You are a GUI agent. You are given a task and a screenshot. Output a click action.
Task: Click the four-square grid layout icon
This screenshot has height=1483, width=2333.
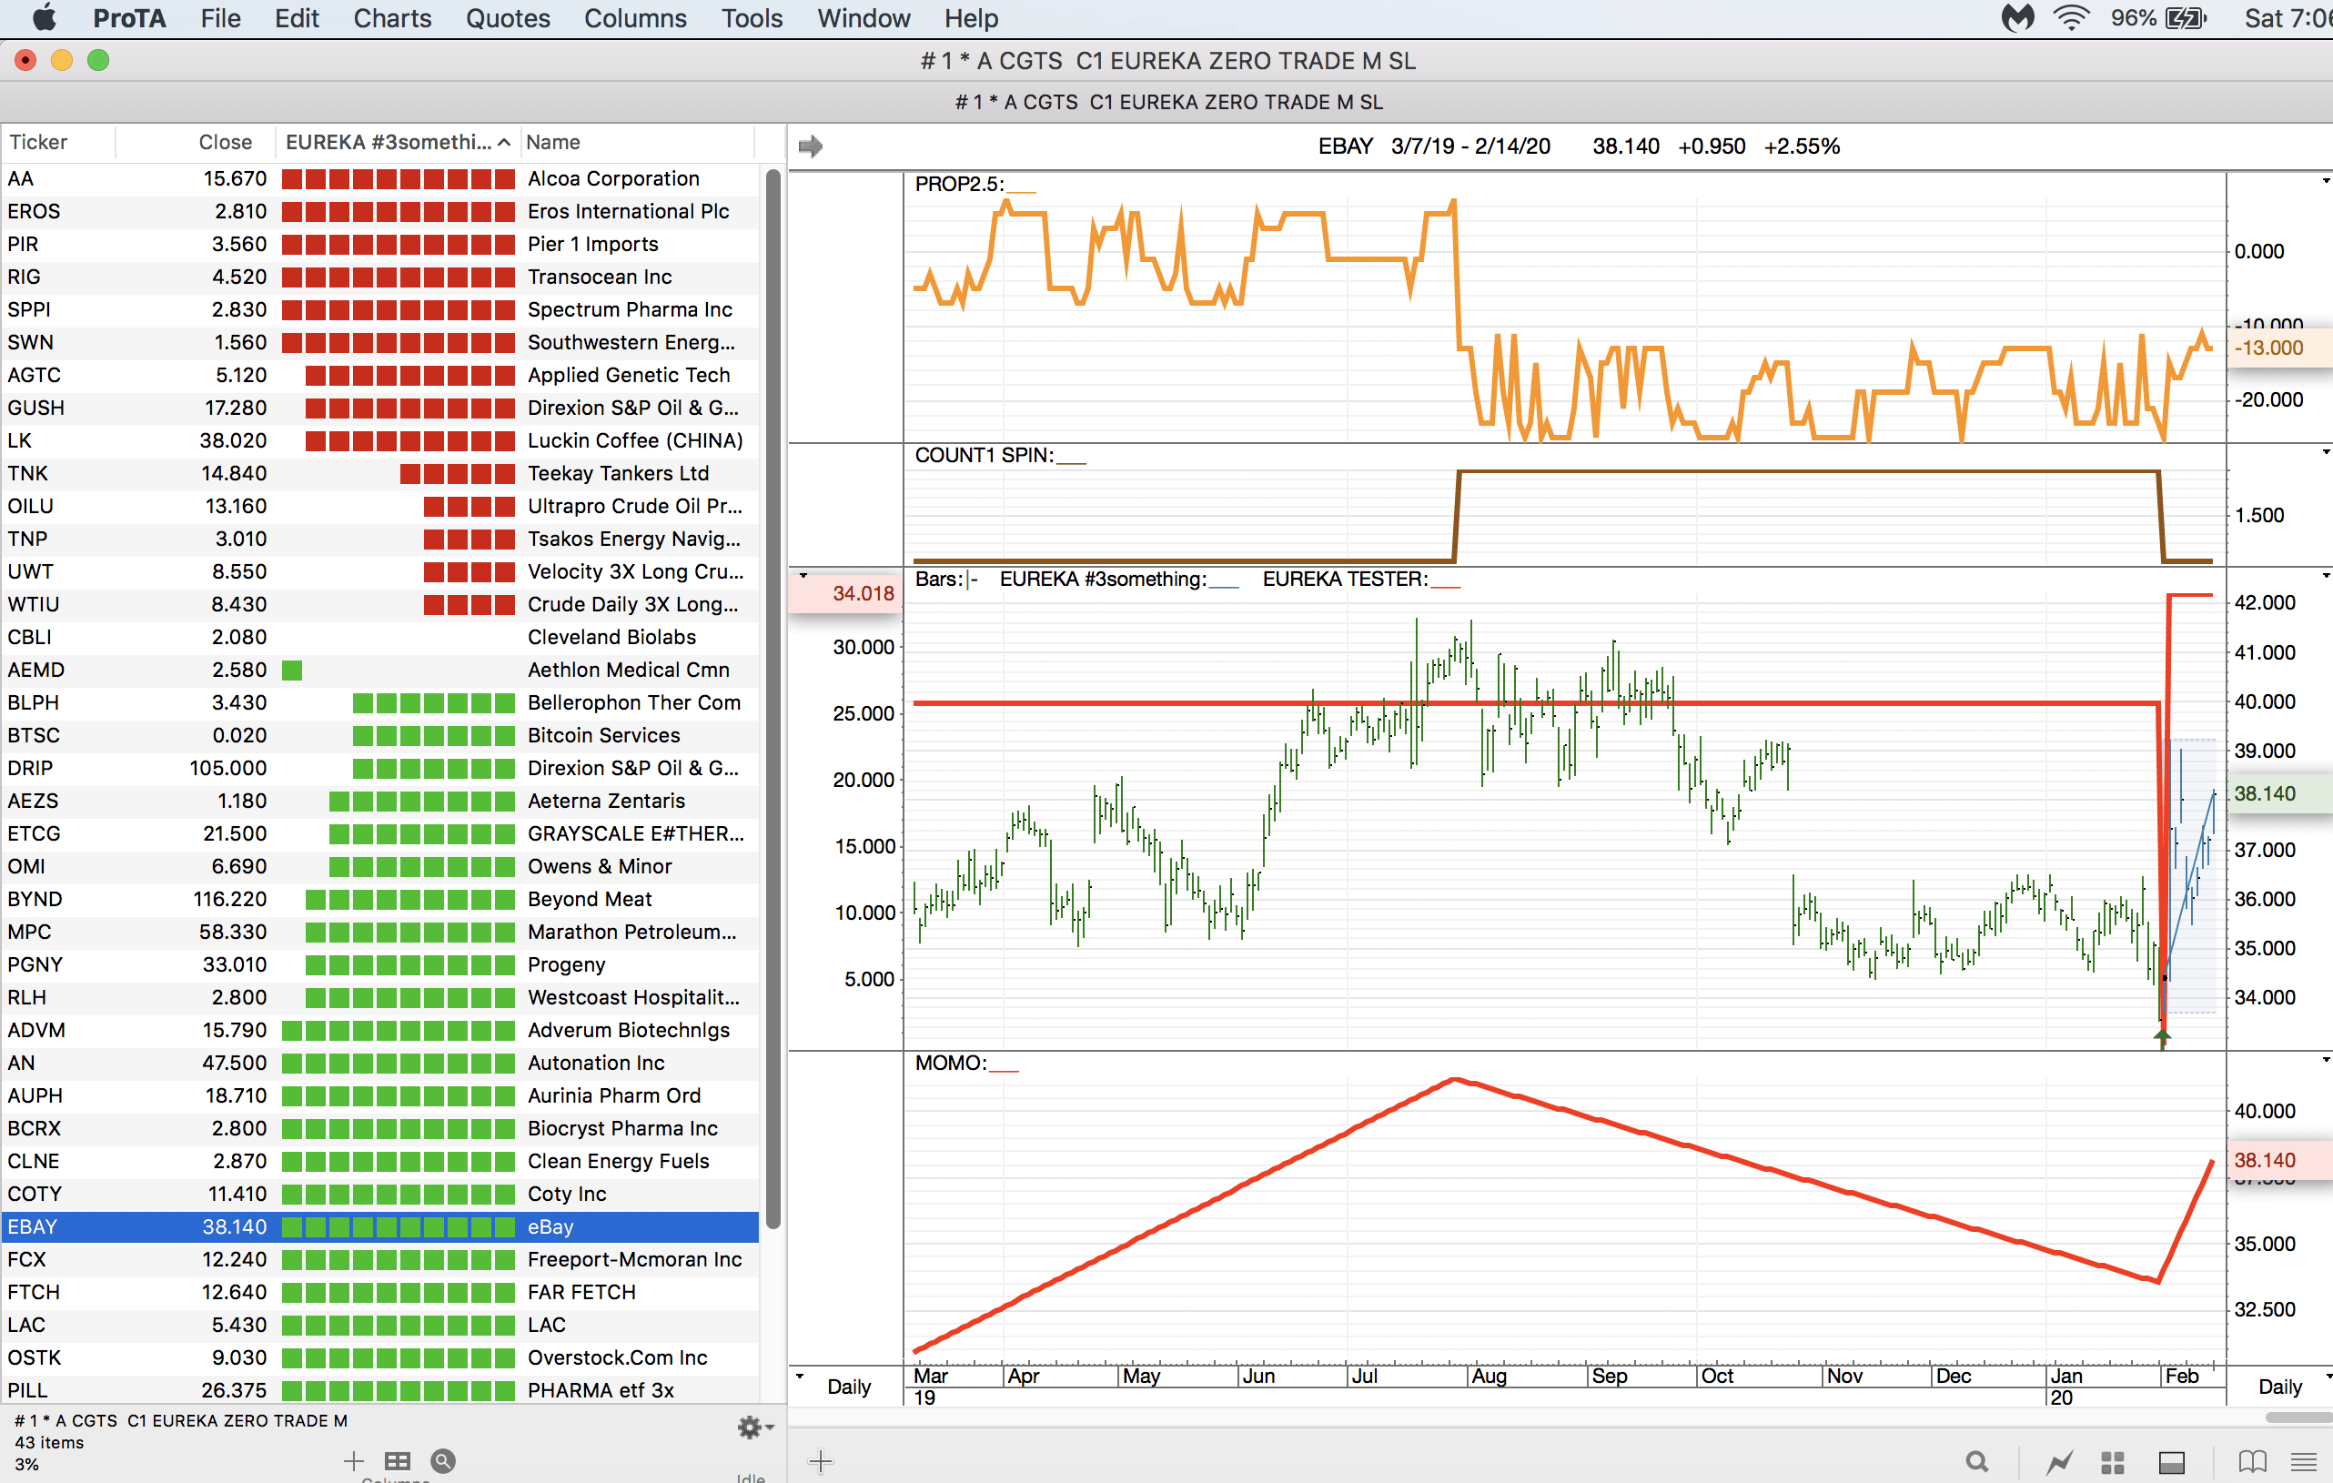(2112, 1461)
